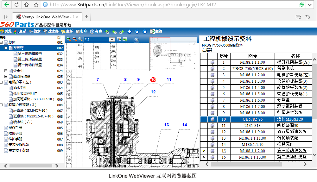317x182 pixels.
Task: Click the blue down-left arrow icon
Action: [x=137, y=32]
